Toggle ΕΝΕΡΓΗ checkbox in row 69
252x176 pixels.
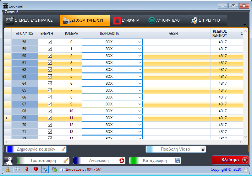[x=50, y=118]
